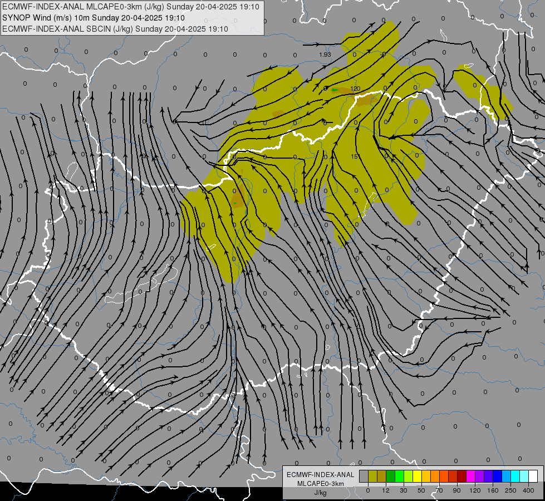Click the '400' legend scale label
This screenshot has width=545, height=501.
coord(528,490)
